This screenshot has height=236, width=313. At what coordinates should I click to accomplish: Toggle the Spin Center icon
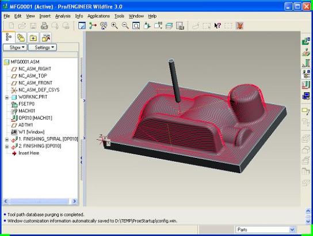pos(93,26)
